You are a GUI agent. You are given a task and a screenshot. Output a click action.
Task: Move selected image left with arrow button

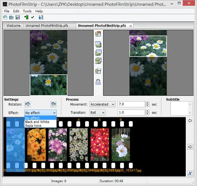click(x=190, y=121)
